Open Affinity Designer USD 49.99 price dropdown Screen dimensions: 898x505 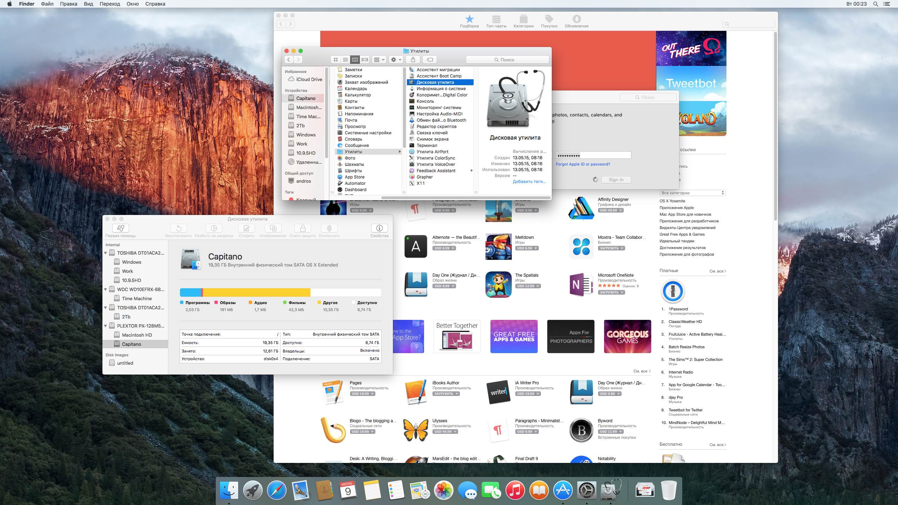point(621,210)
